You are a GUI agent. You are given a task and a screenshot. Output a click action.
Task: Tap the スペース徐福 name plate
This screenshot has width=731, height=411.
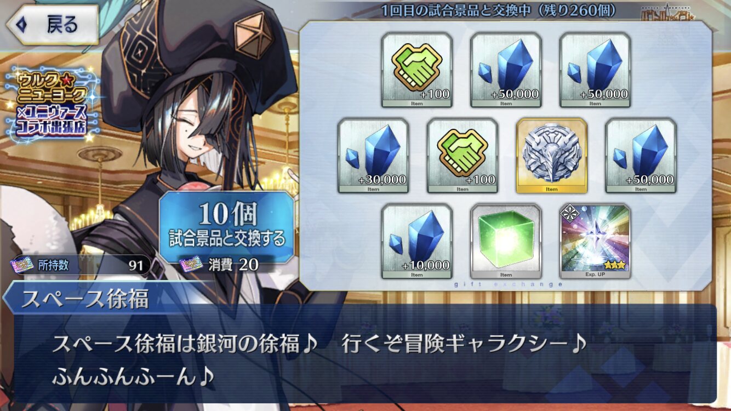(85, 299)
